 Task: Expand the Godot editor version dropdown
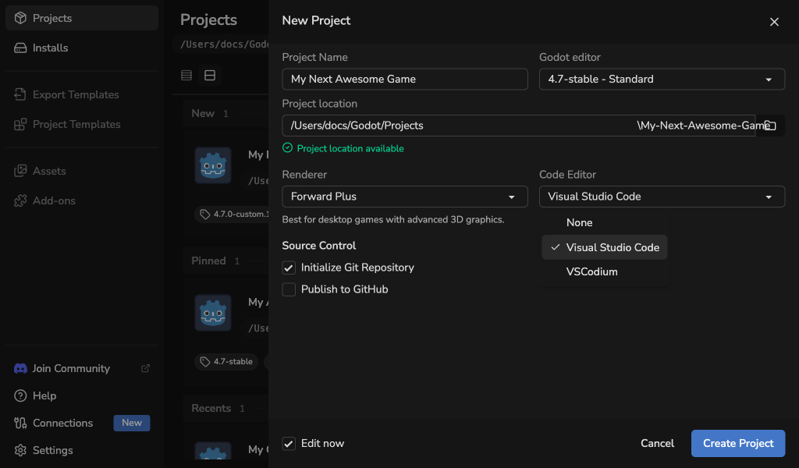tap(662, 79)
